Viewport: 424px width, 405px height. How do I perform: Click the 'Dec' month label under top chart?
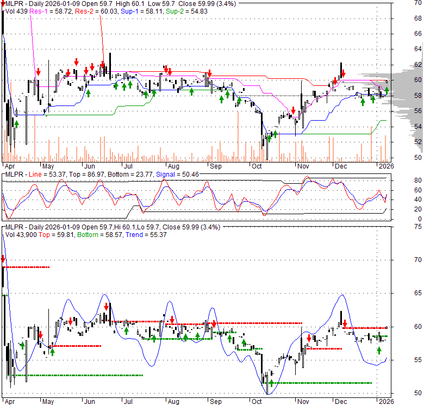click(x=341, y=166)
